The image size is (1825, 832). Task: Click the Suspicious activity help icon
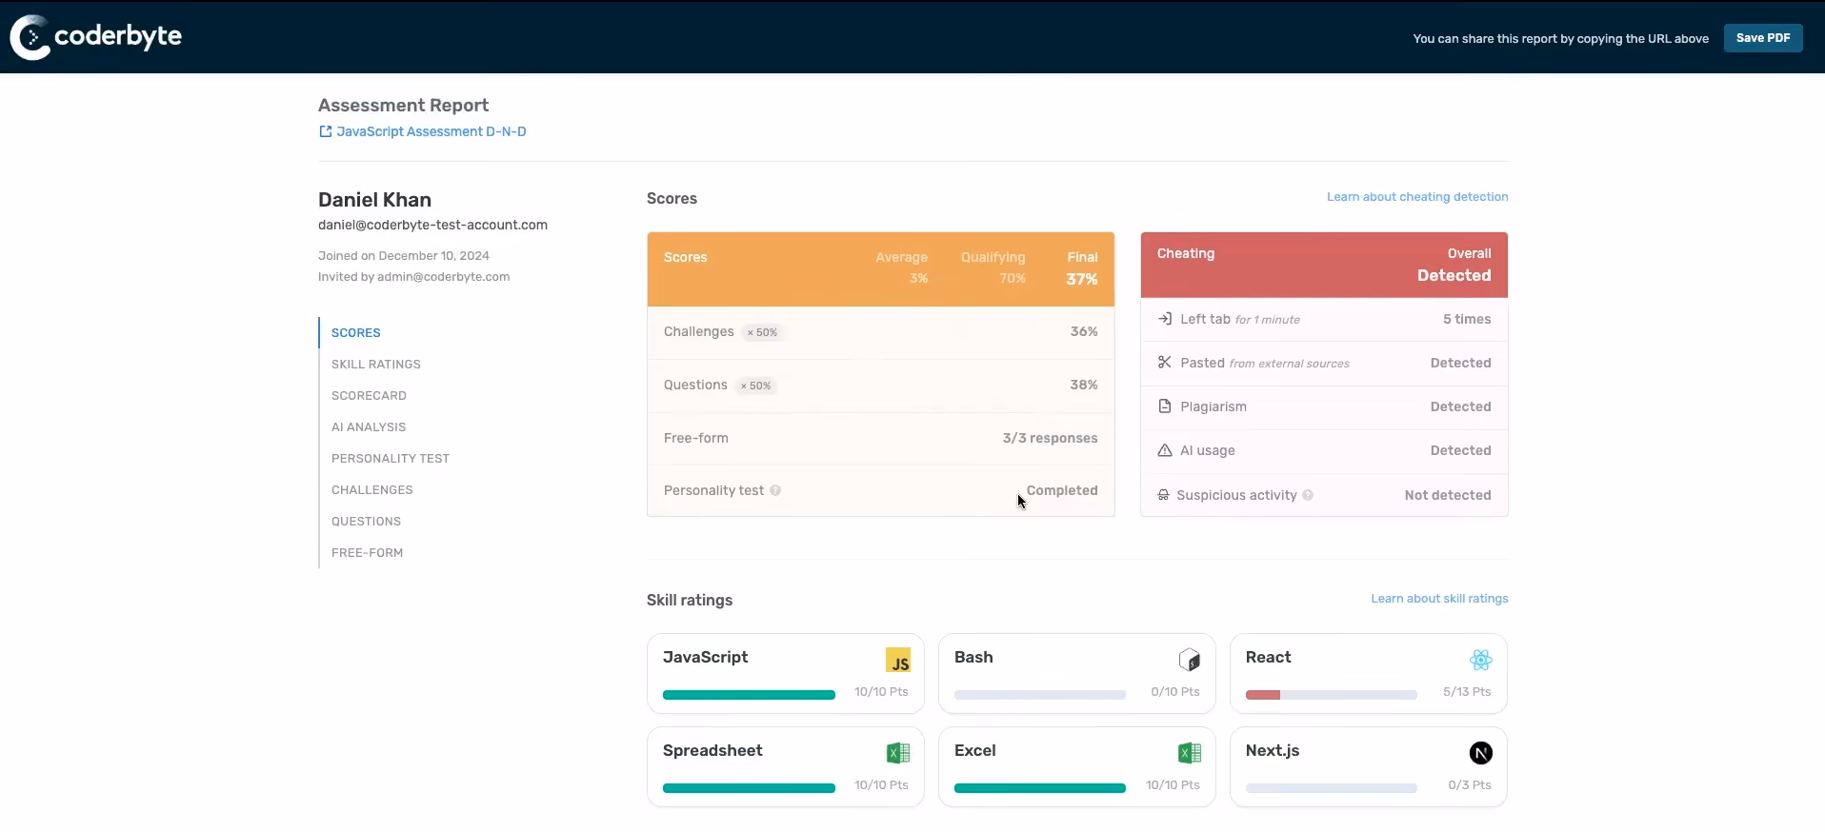[1308, 495]
